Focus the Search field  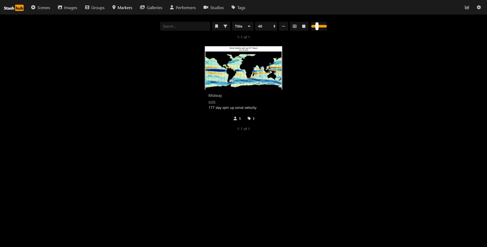pos(185,26)
